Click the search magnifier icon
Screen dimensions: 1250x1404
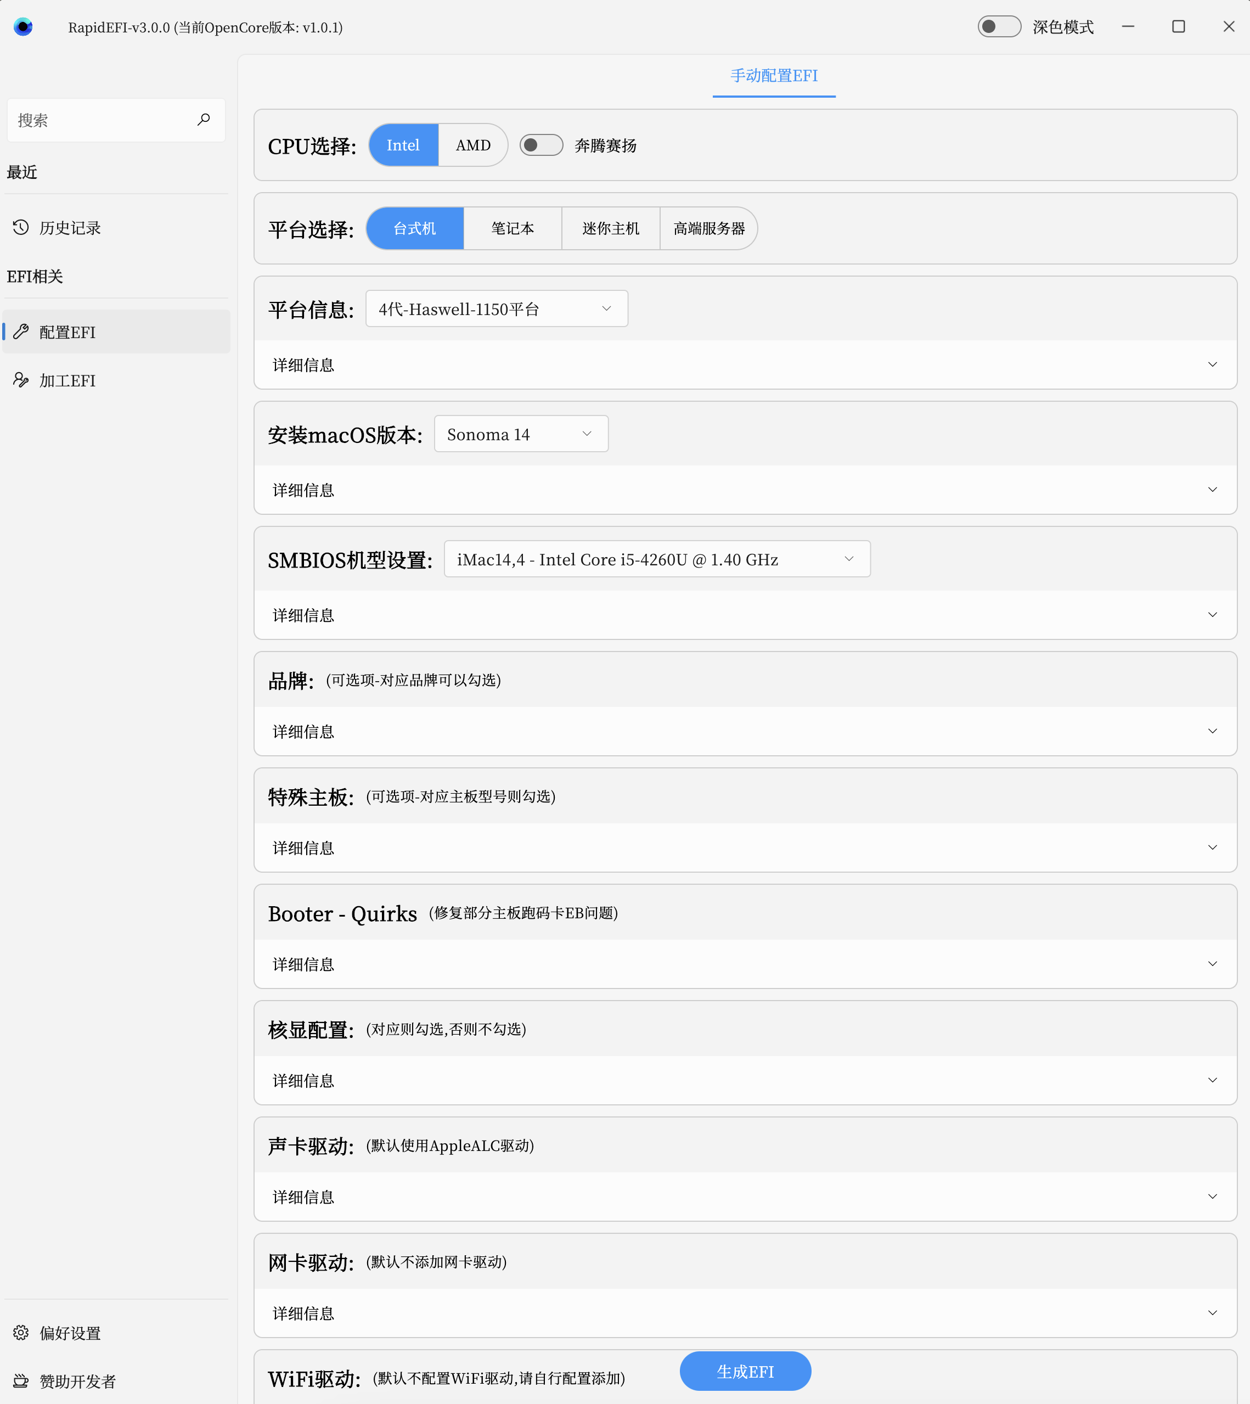203,120
